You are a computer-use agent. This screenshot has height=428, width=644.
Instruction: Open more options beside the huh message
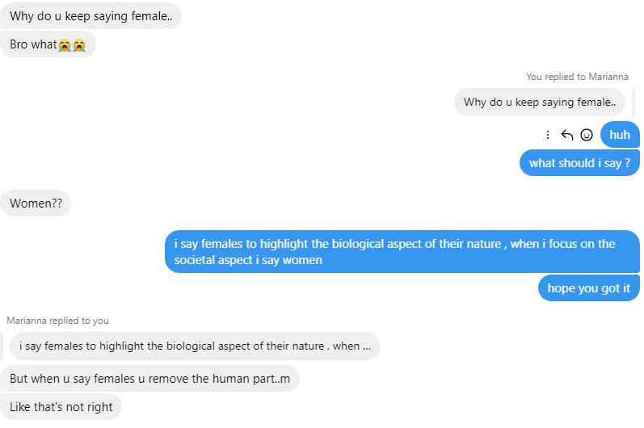(548, 135)
